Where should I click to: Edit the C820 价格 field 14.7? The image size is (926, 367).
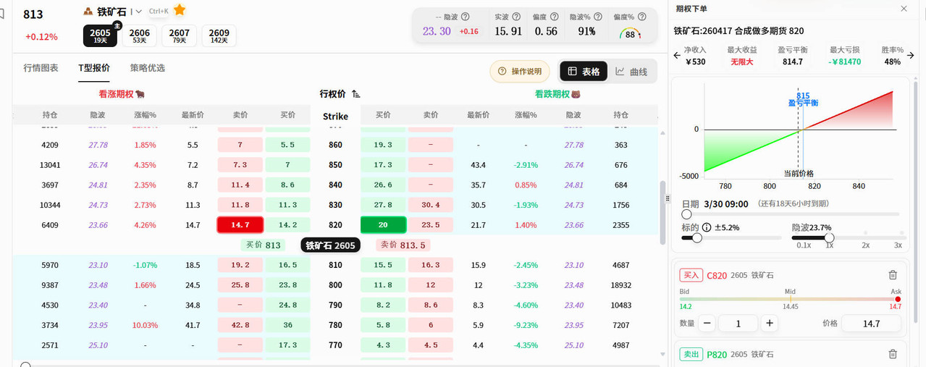tap(871, 324)
